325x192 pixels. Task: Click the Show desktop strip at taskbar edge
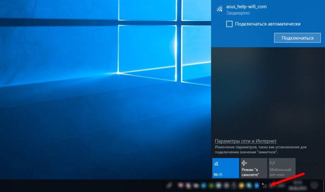[324, 185]
